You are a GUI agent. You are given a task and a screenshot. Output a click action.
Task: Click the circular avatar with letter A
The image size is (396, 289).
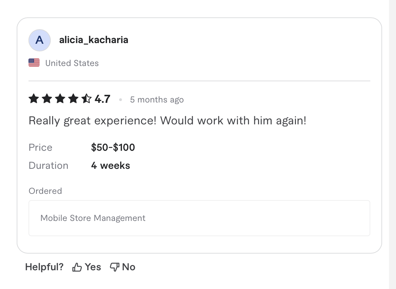coord(39,40)
